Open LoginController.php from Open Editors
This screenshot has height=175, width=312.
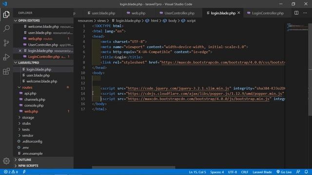pyautogui.click(x=43, y=57)
